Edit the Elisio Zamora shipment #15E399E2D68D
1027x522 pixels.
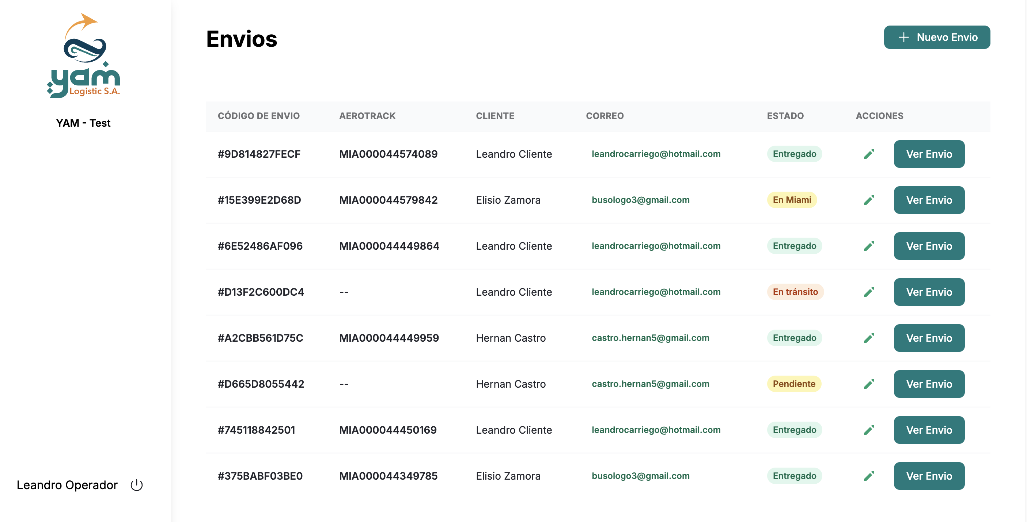click(x=869, y=200)
